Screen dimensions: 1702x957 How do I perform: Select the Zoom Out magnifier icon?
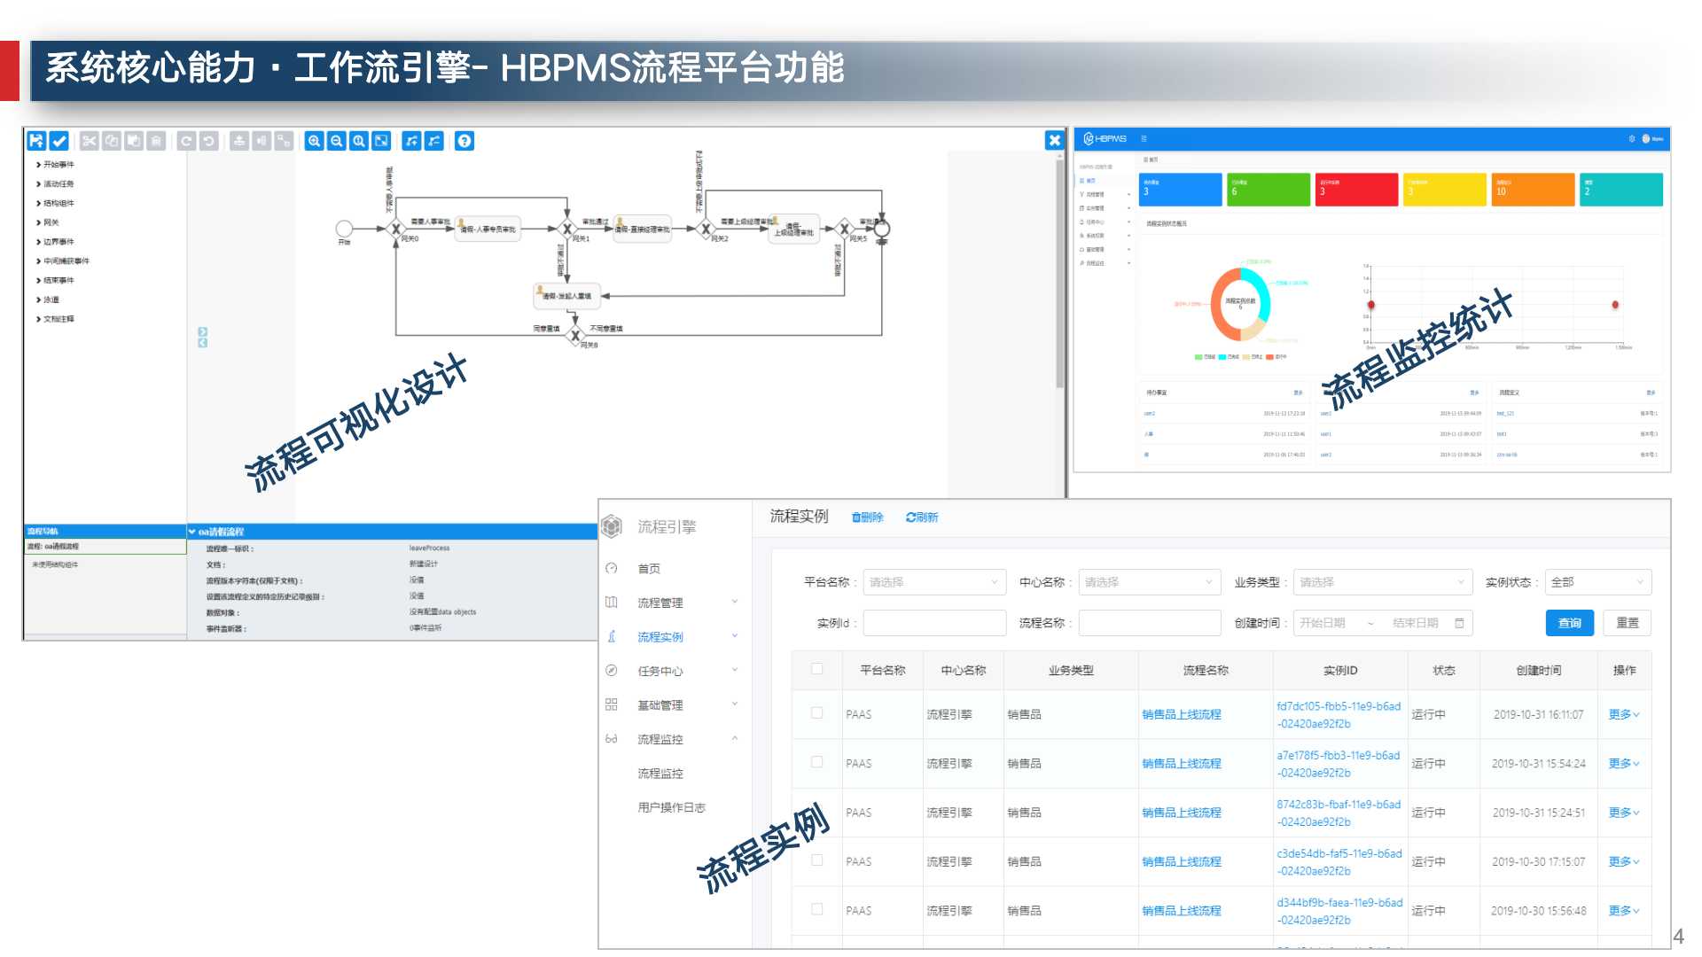click(336, 140)
